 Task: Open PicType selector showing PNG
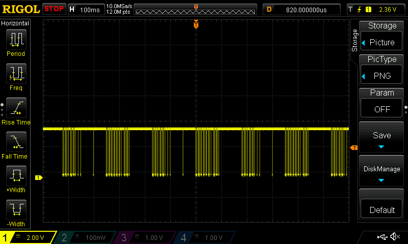(x=381, y=76)
